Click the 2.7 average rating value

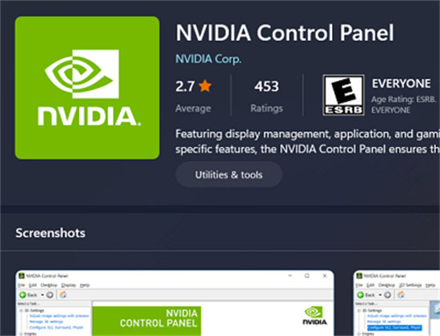pos(185,86)
